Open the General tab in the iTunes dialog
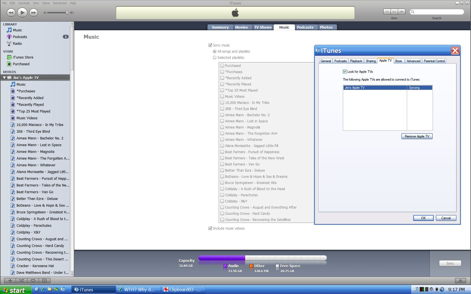 click(325, 61)
